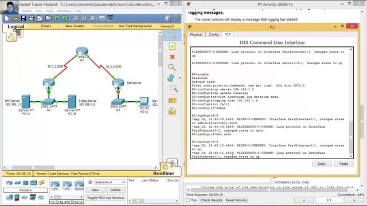Click the scenario information icon

point(89,182)
